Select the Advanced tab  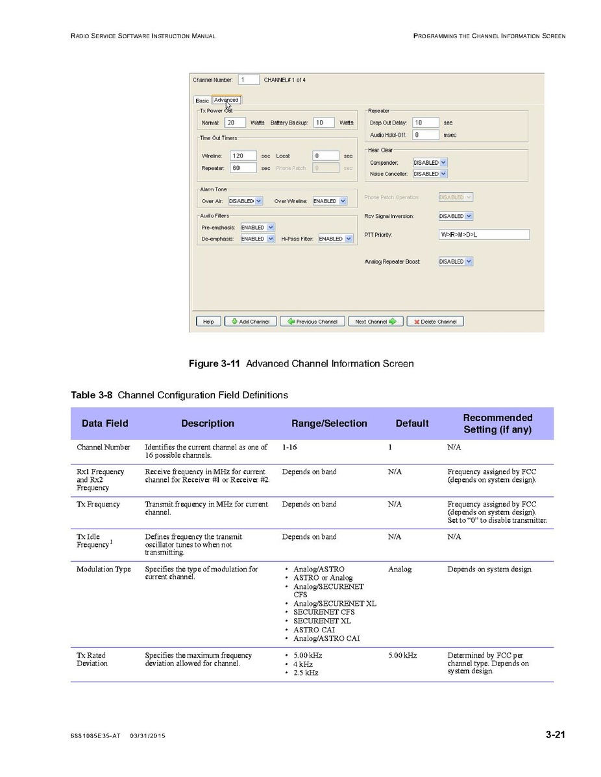(227, 100)
